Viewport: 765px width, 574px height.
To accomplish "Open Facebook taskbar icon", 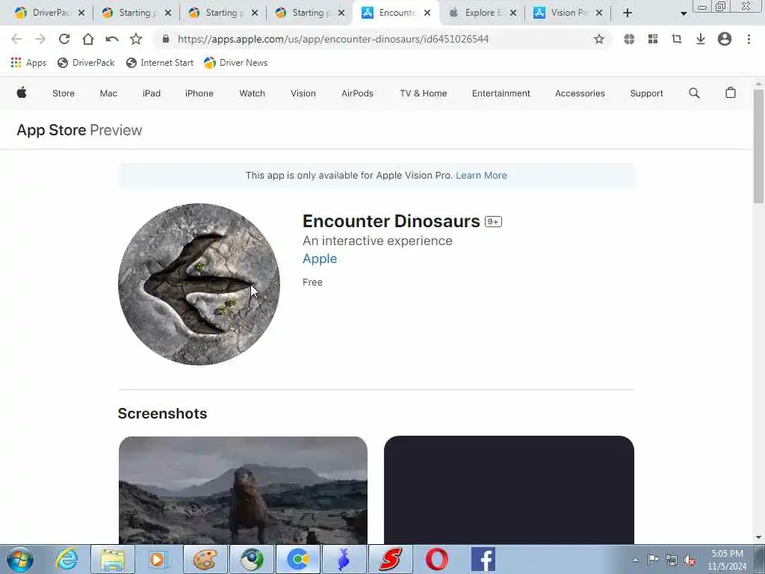I will [483, 559].
